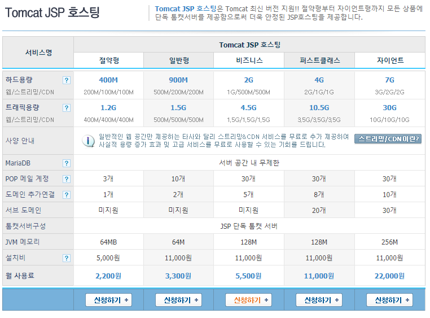Click the 서버 공간 내 무제한 text
Image resolution: width=430 pixels, height=318 pixels.
pos(249,163)
